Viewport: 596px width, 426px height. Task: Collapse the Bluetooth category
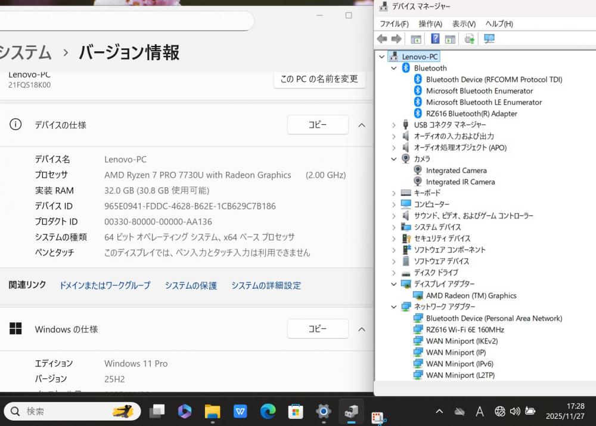pyautogui.click(x=393, y=68)
